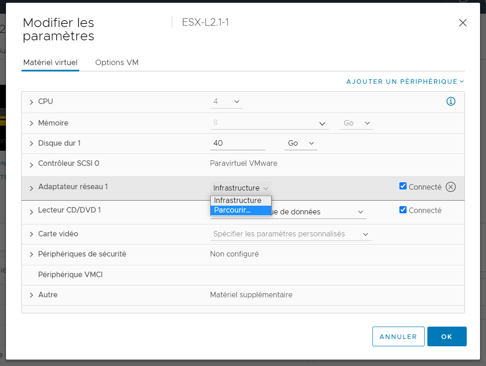Image resolution: width=486 pixels, height=366 pixels.
Task: Expand the Périphériques de sécurité row
Action: tap(31, 254)
